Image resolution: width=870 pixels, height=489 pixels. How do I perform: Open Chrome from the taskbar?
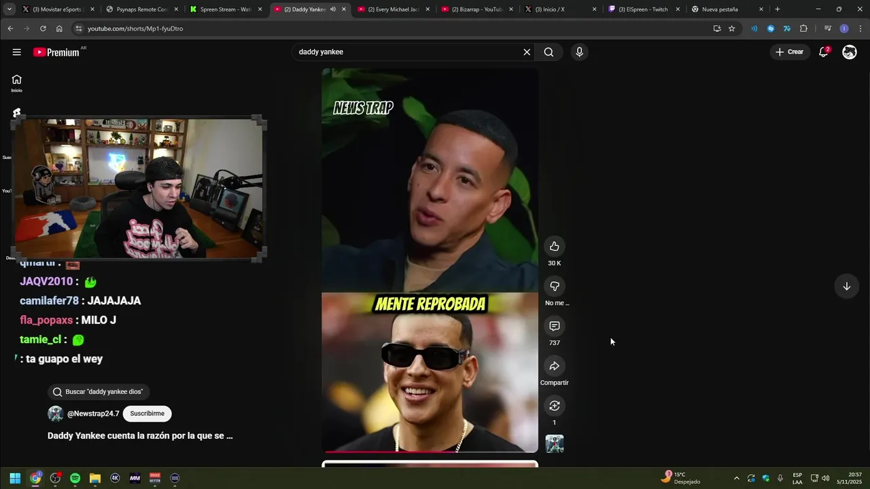click(35, 478)
